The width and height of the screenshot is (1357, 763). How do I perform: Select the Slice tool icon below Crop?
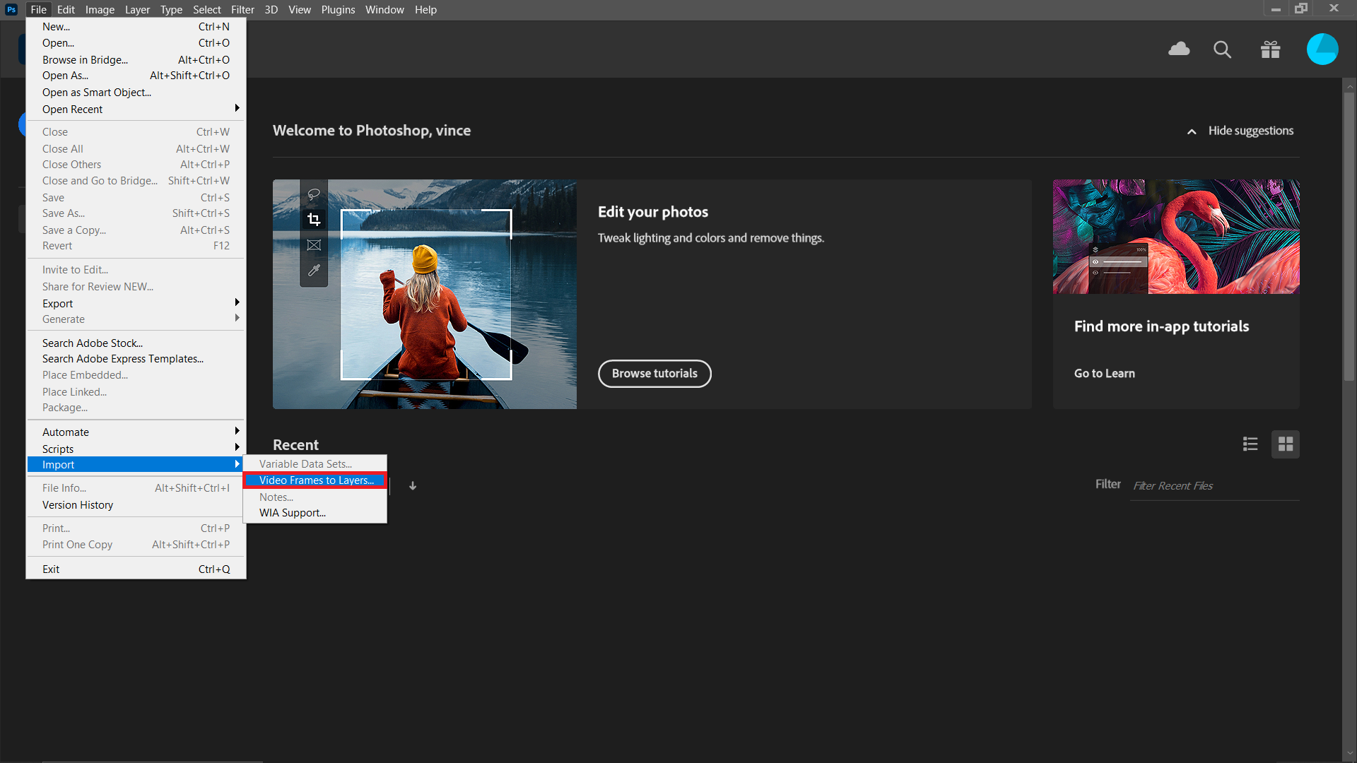[x=314, y=244]
